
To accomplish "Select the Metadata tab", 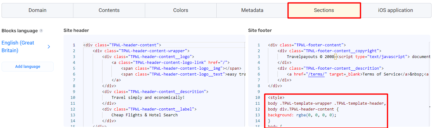I will (x=252, y=10).
